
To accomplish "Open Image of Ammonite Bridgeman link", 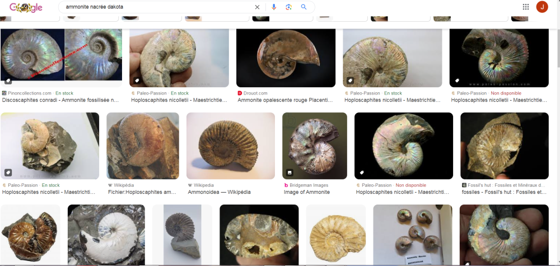I will tap(306, 192).
